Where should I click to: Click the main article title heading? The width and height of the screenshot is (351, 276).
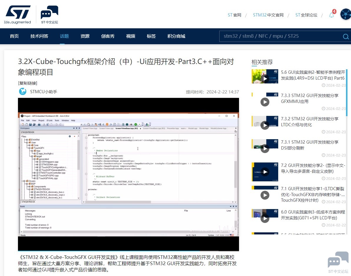pos(126,67)
